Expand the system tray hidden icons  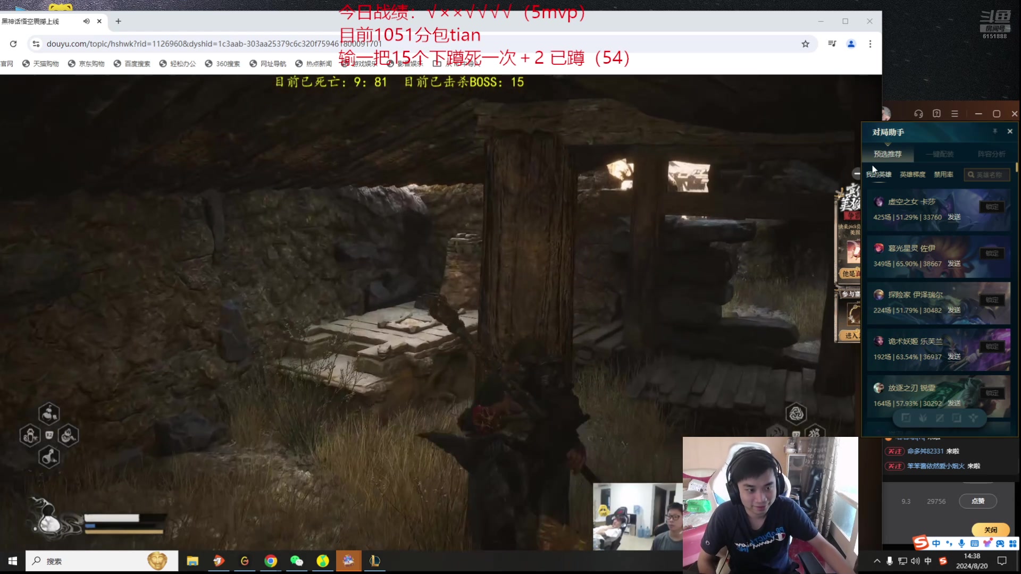[877, 561]
